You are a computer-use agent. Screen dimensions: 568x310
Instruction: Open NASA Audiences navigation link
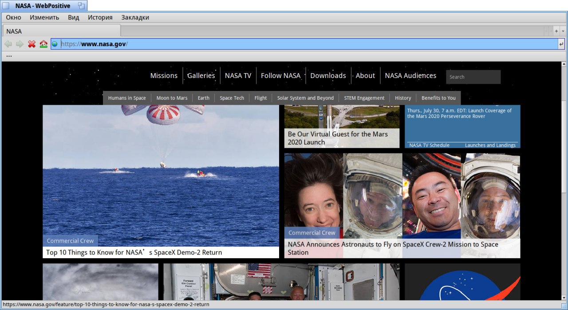(x=410, y=75)
